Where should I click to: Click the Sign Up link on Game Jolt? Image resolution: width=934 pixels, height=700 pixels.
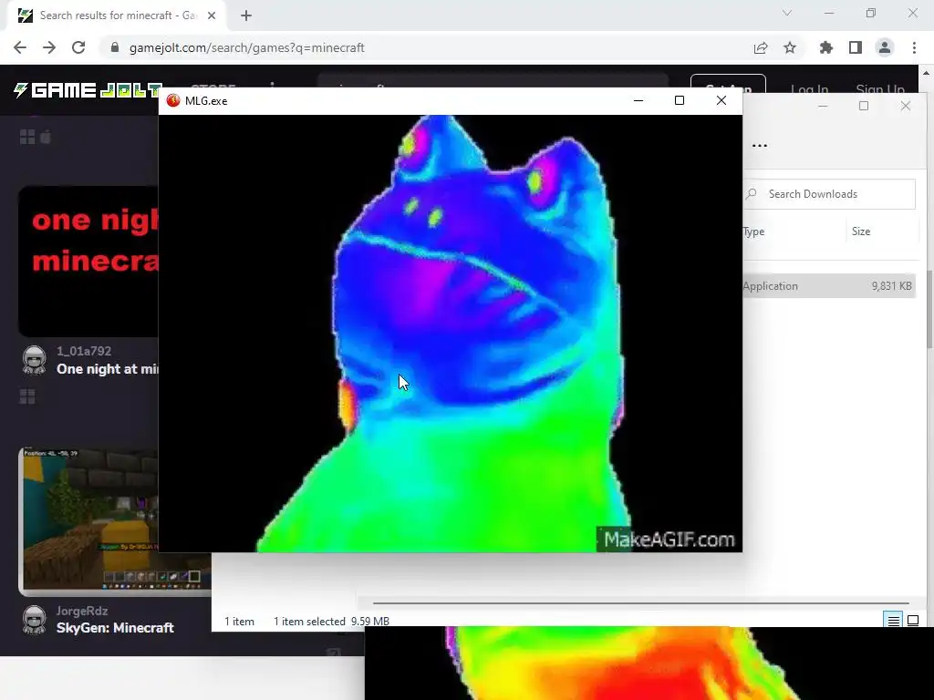click(x=880, y=89)
